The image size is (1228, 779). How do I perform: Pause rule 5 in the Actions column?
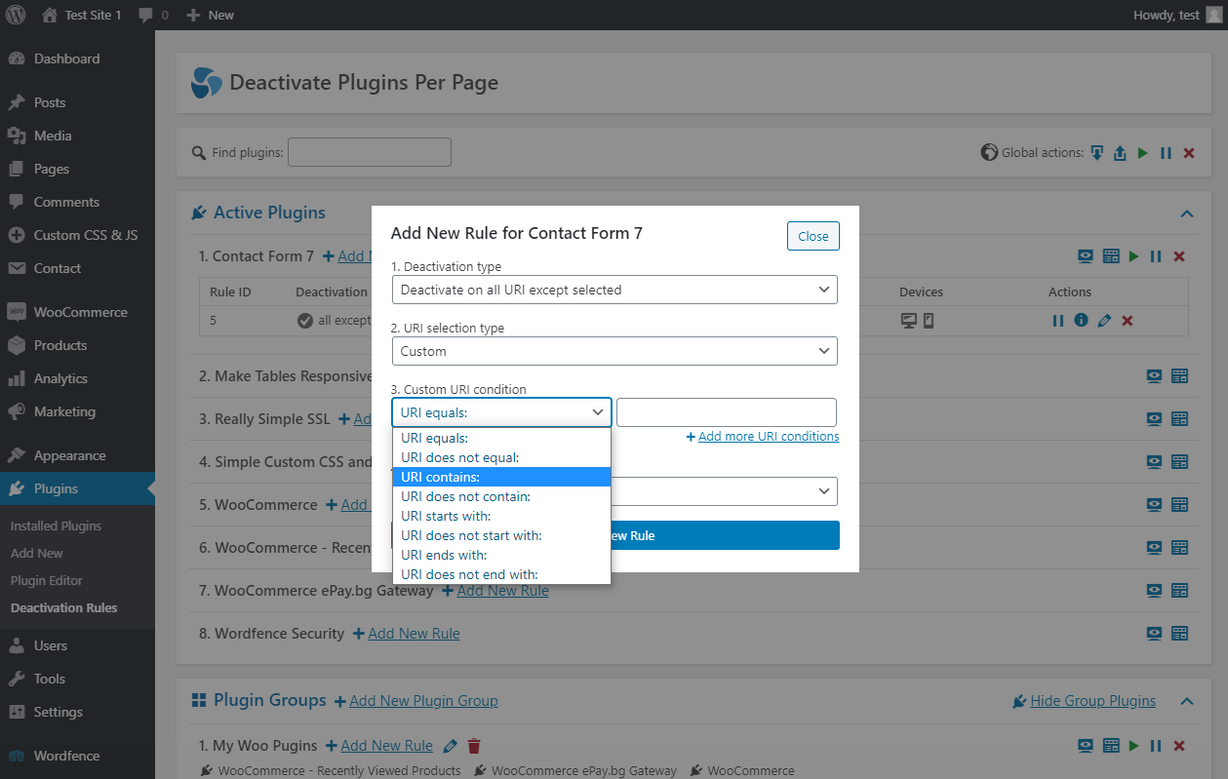(1058, 320)
